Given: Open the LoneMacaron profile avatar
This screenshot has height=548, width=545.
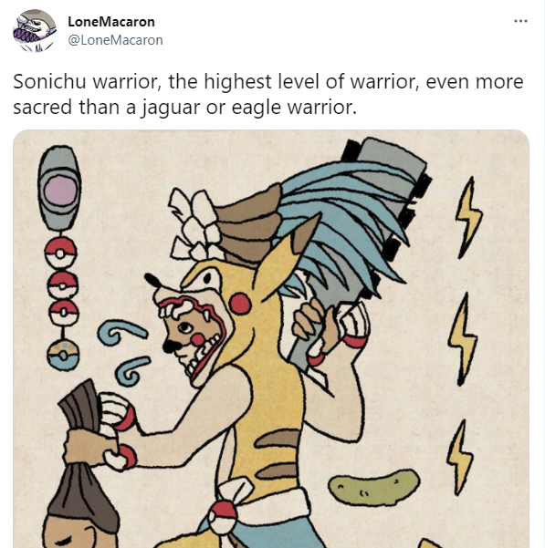Looking at the screenshot, I should tap(35, 31).
